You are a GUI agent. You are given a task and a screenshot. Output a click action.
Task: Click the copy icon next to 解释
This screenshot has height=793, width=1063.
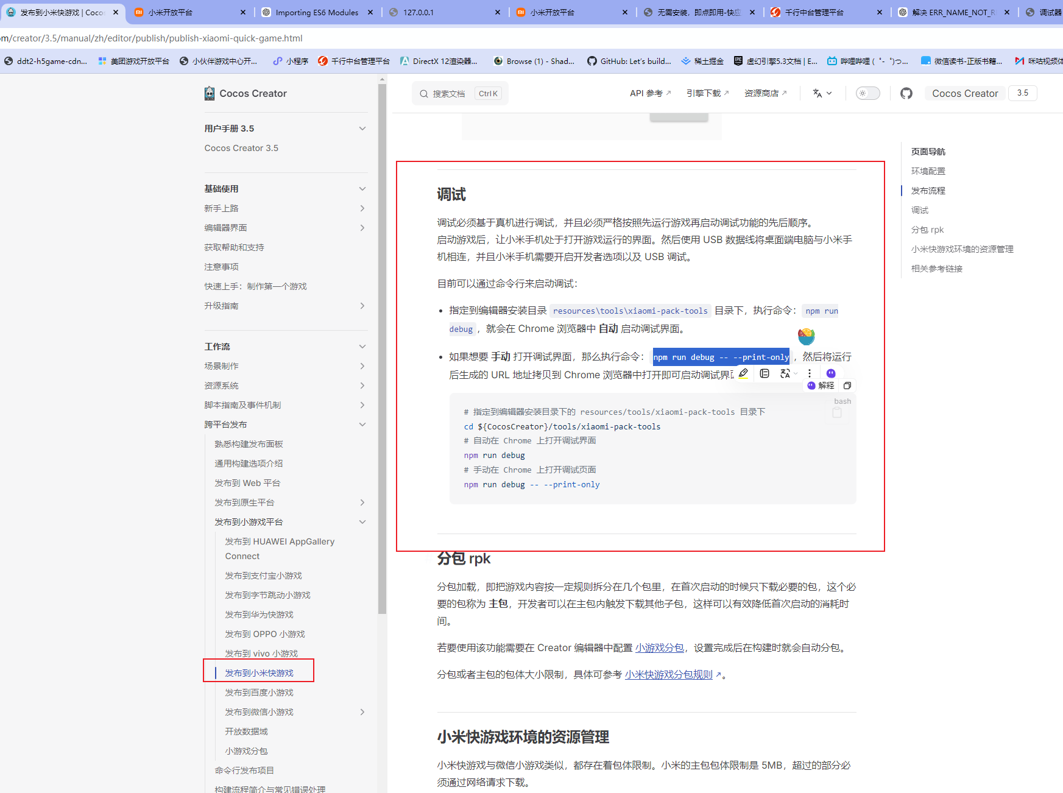(847, 386)
